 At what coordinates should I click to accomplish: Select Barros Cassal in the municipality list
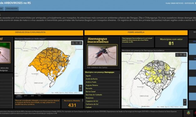point(102,91)
